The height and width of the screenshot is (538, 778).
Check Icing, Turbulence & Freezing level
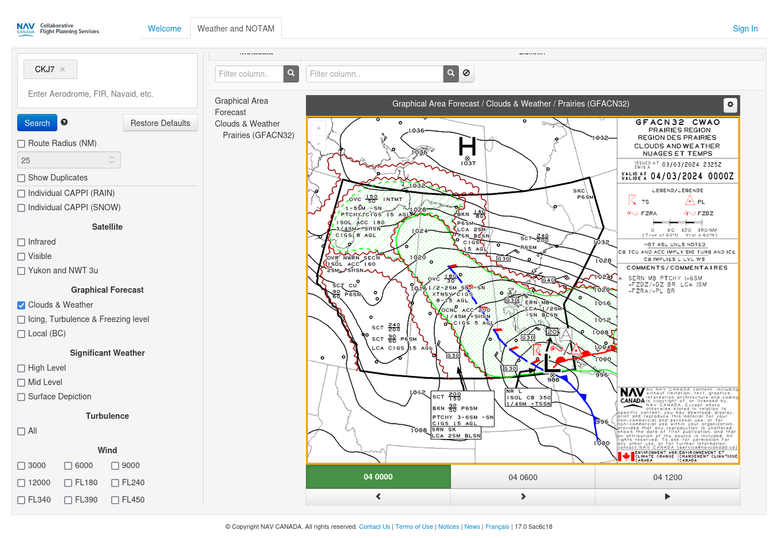(21, 320)
